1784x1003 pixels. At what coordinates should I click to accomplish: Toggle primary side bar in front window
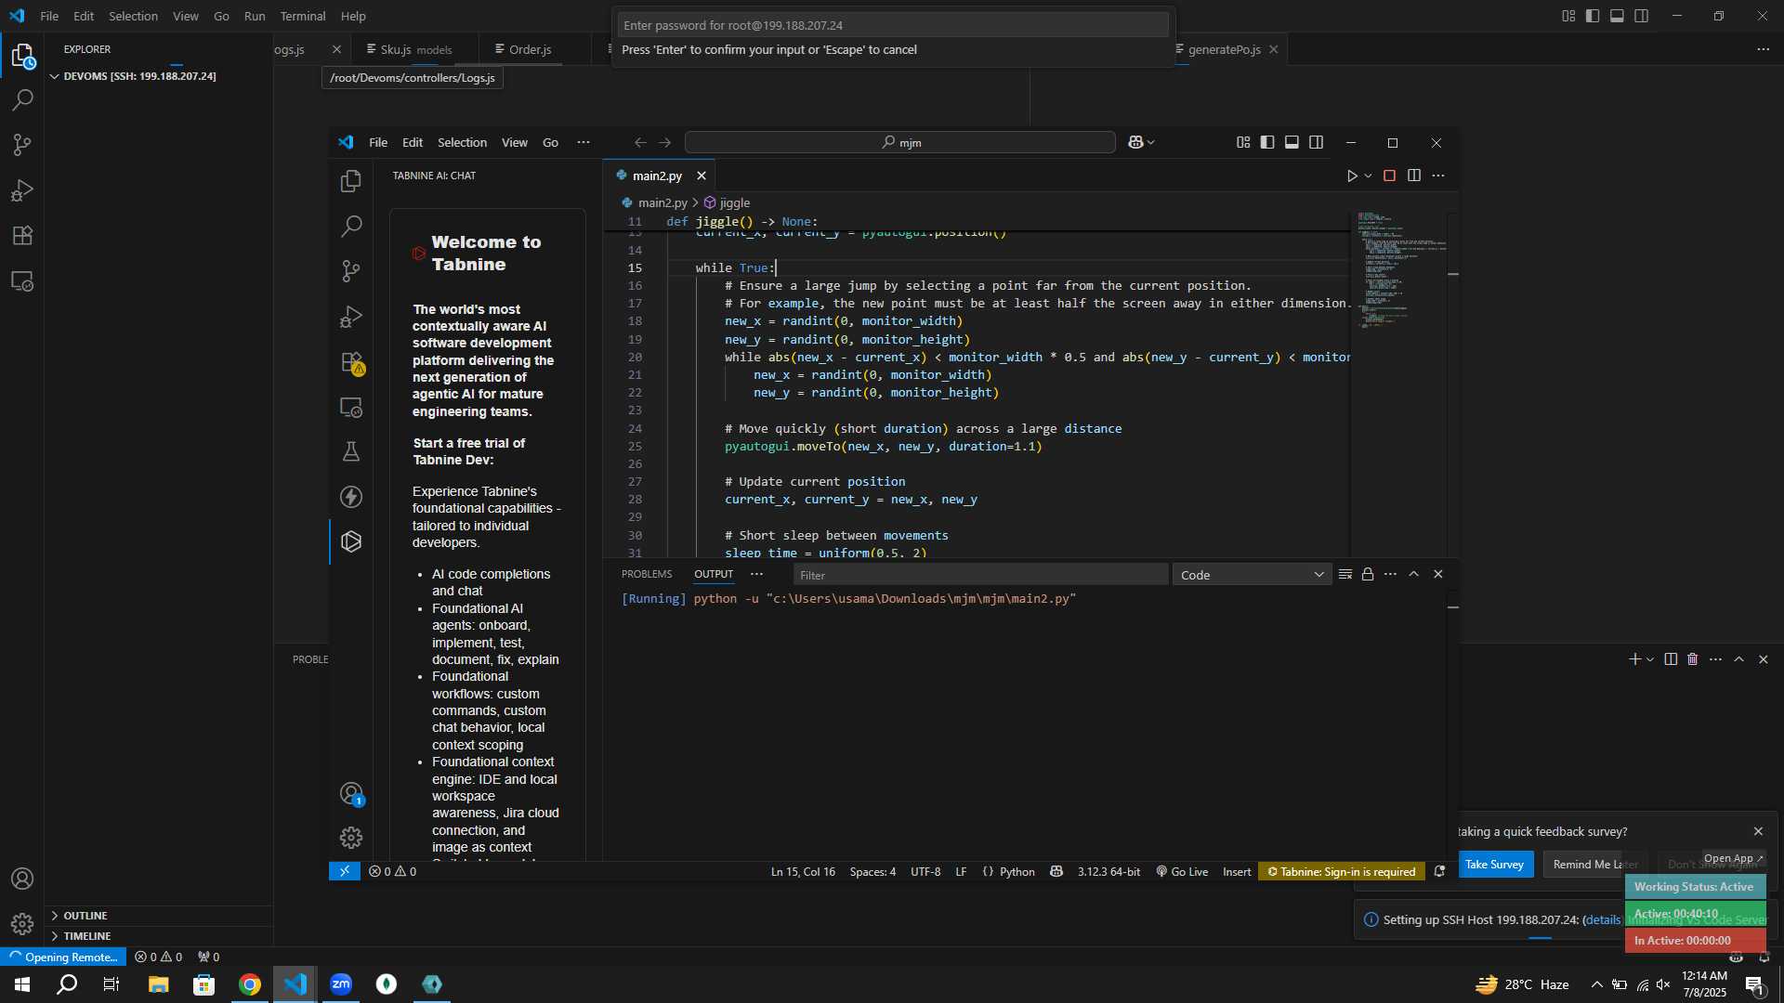click(1267, 142)
